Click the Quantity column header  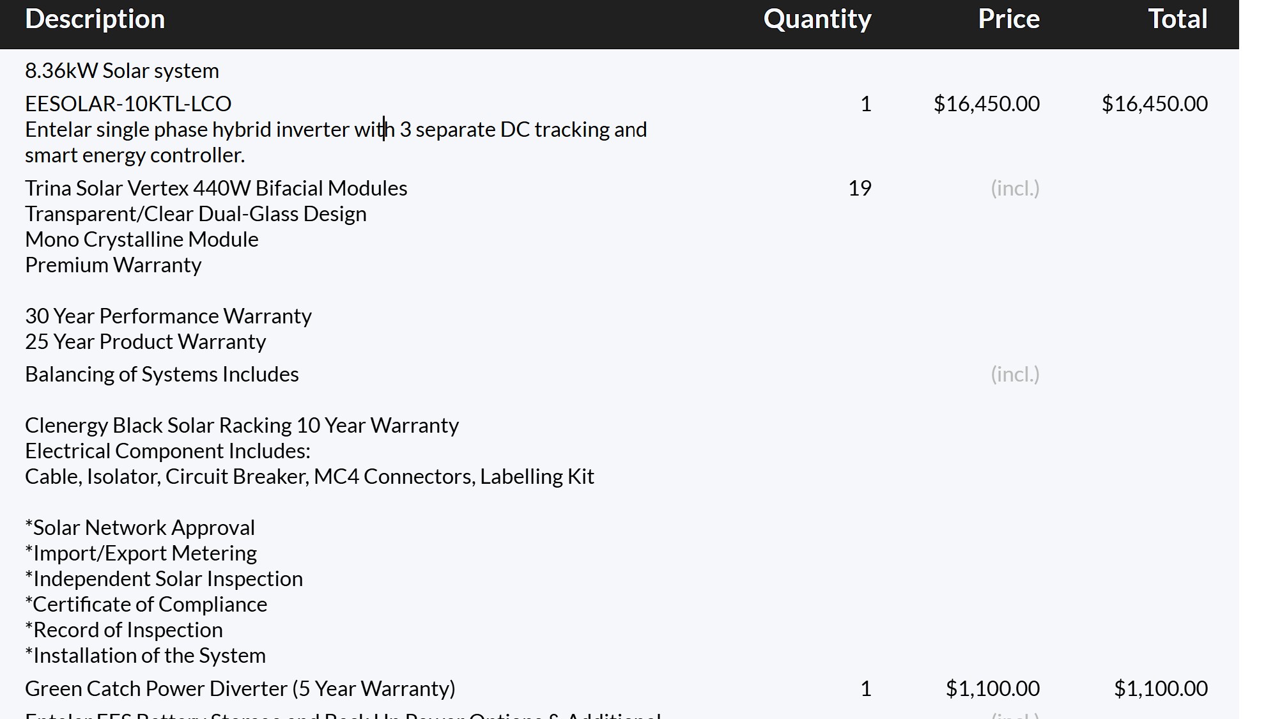coord(817,19)
